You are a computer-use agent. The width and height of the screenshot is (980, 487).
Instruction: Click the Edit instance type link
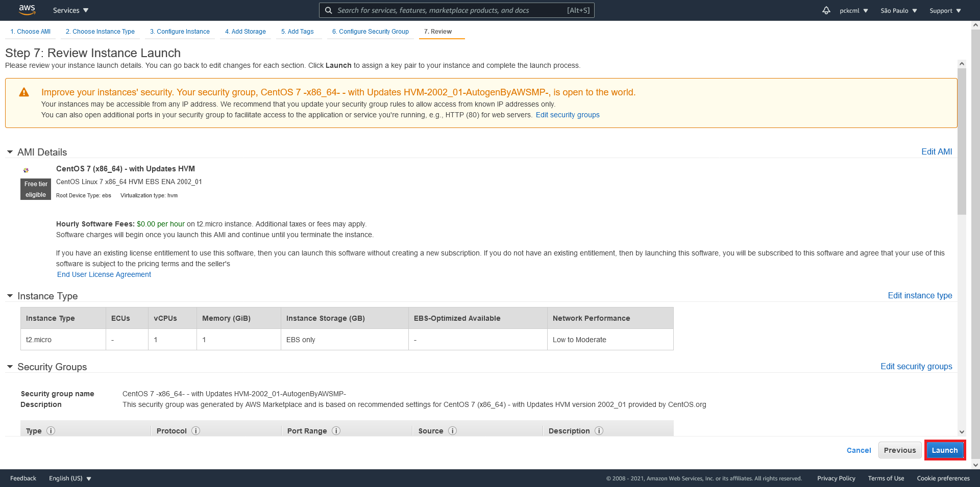pos(920,295)
